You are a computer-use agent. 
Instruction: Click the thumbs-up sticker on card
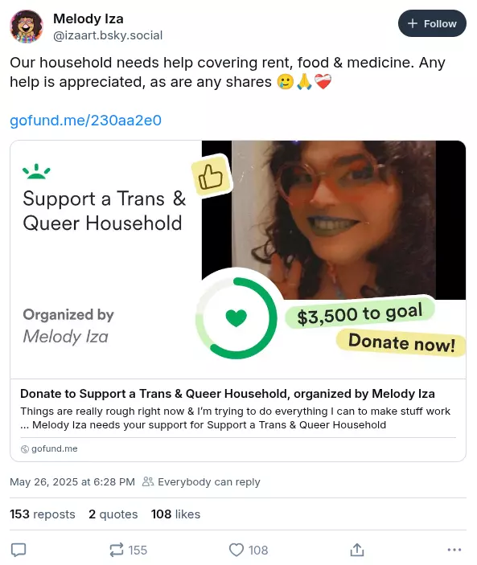click(x=212, y=177)
